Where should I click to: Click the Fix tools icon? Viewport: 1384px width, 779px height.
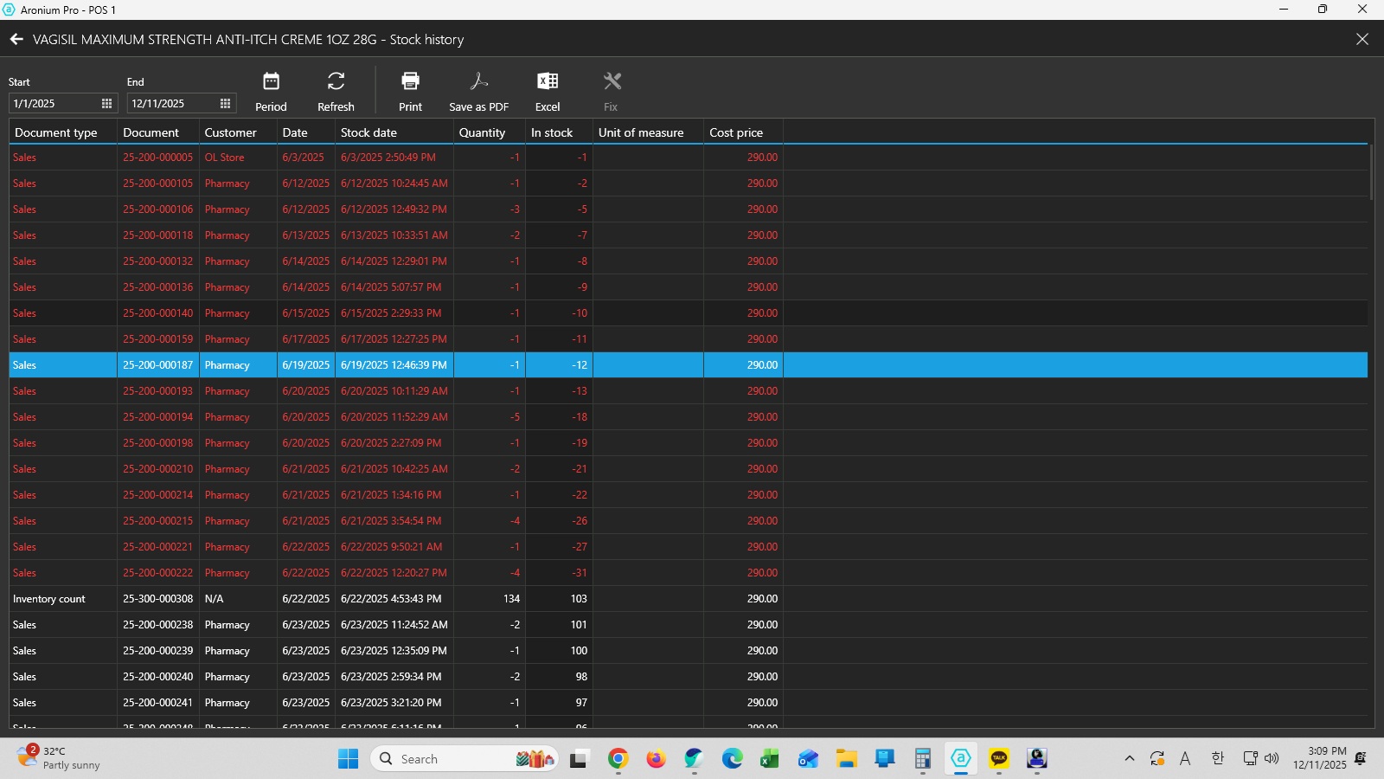(612, 82)
